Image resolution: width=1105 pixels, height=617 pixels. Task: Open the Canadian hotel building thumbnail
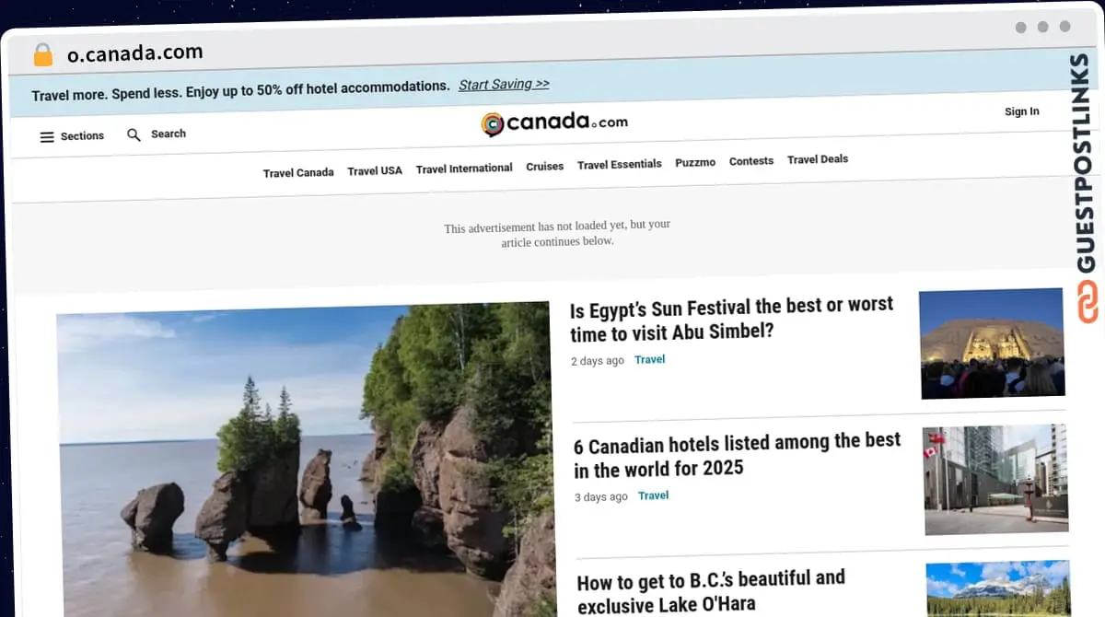coord(995,480)
